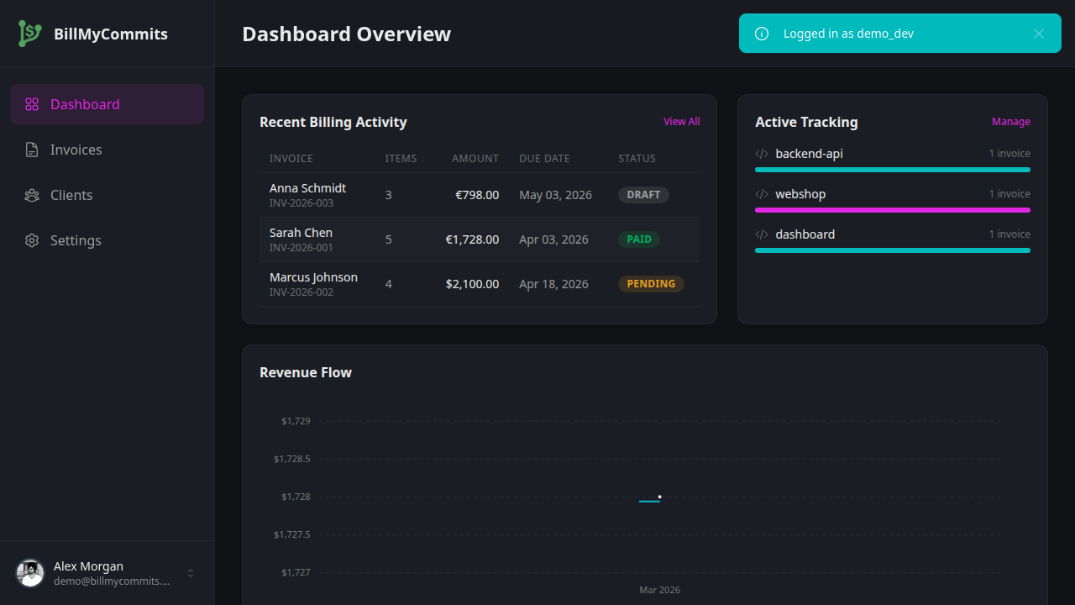Click the dashboard repo progress bar

(x=893, y=250)
